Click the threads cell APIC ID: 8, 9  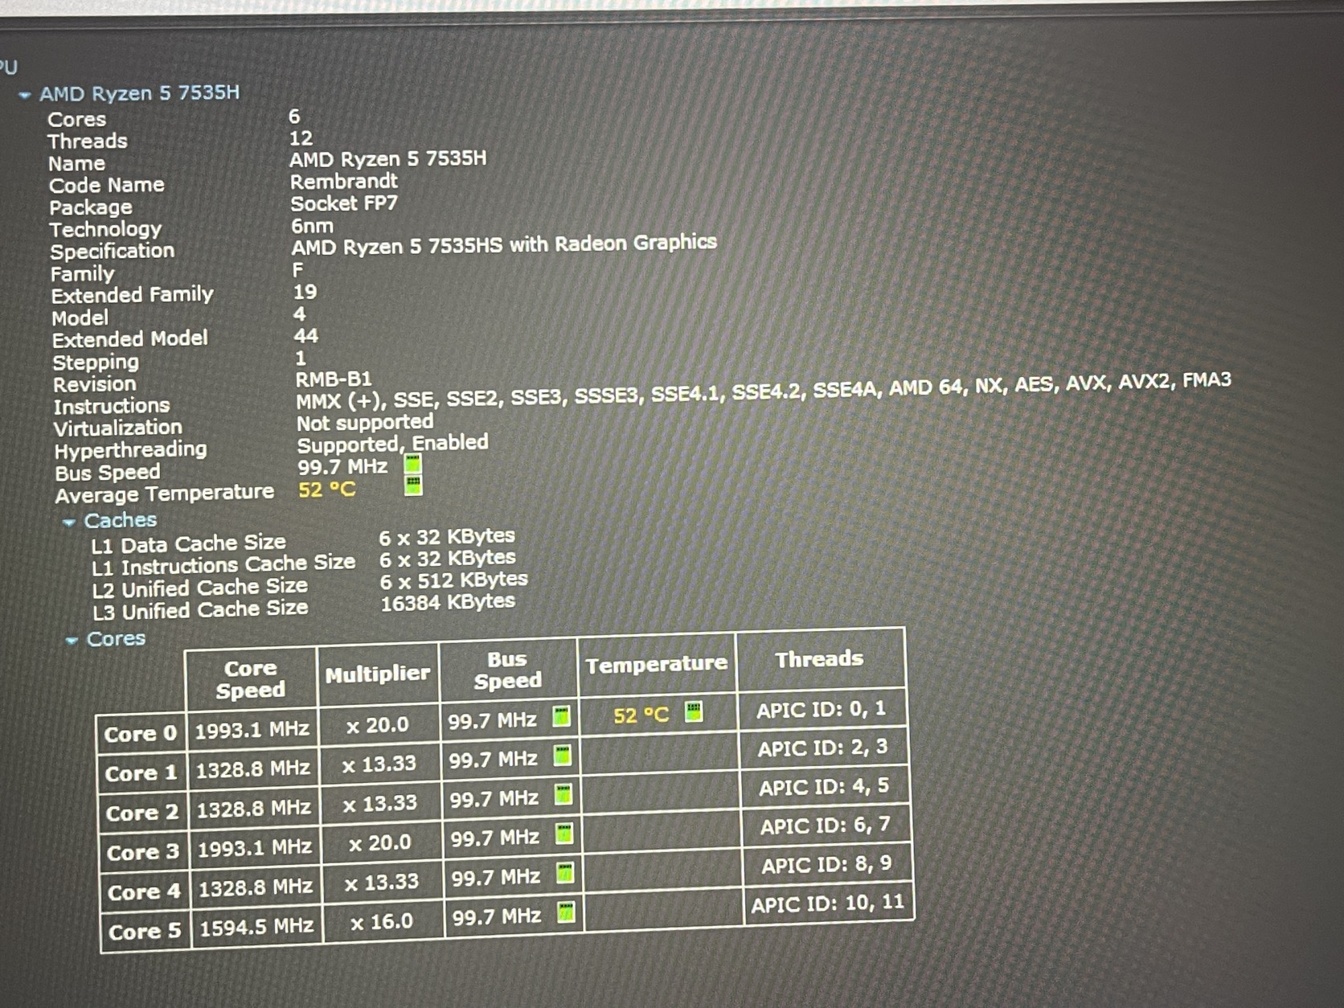(x=827, y=865)
